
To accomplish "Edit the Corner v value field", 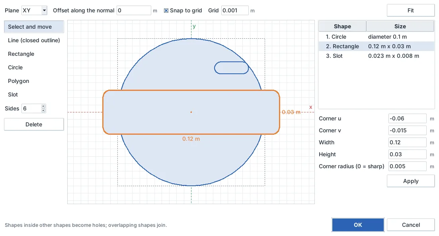I will [408, 131].
